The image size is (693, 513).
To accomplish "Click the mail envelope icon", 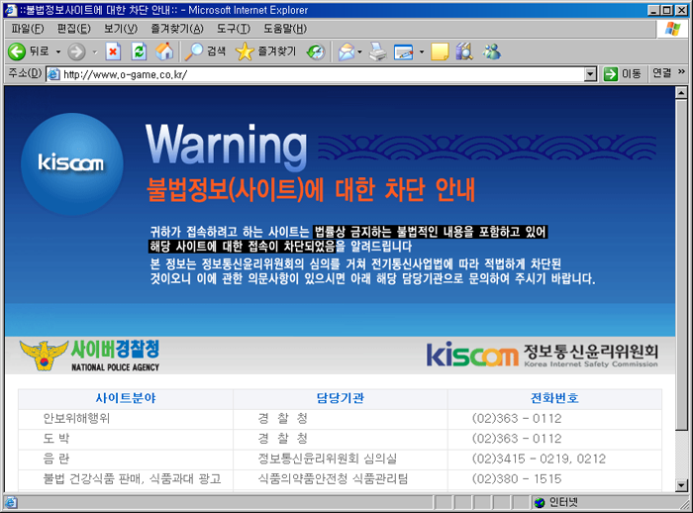I will coord(346,51).
